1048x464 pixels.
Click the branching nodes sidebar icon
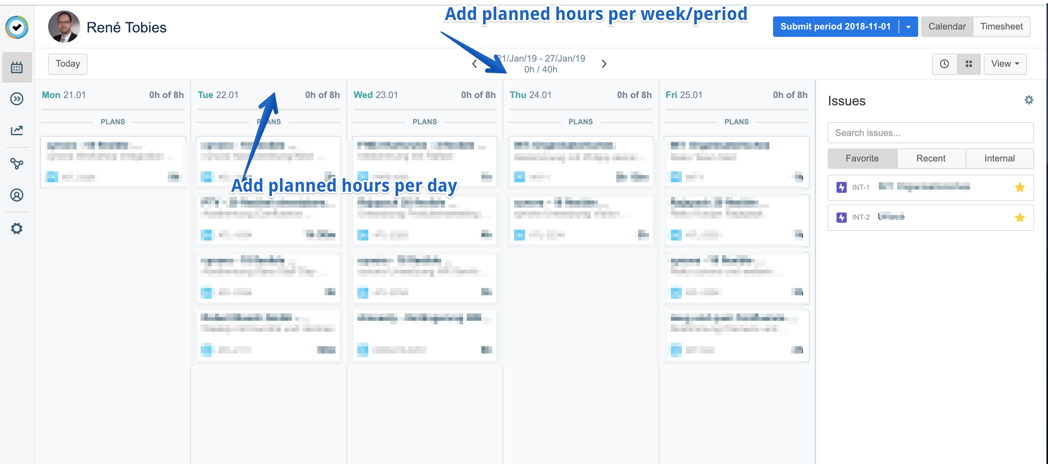(17, 164)
